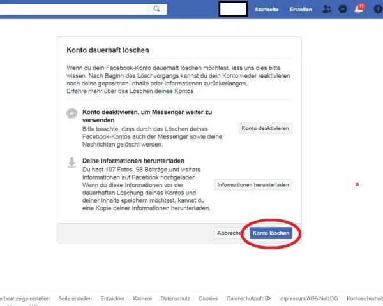
Task: Open the friend requests icon
Action: pyautogui.click(x=327, y=10)
